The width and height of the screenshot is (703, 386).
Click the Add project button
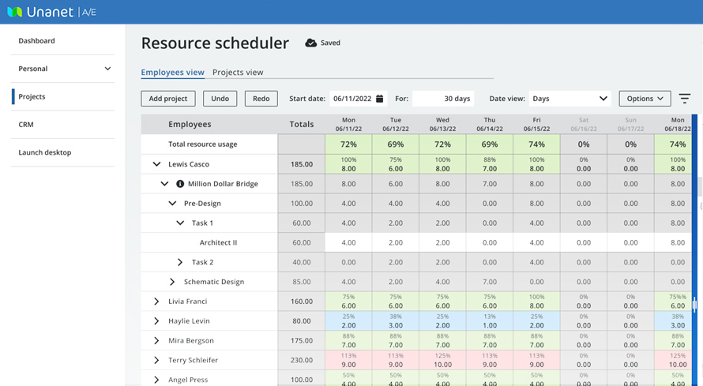pyautogui.click(x=168, y=99)
